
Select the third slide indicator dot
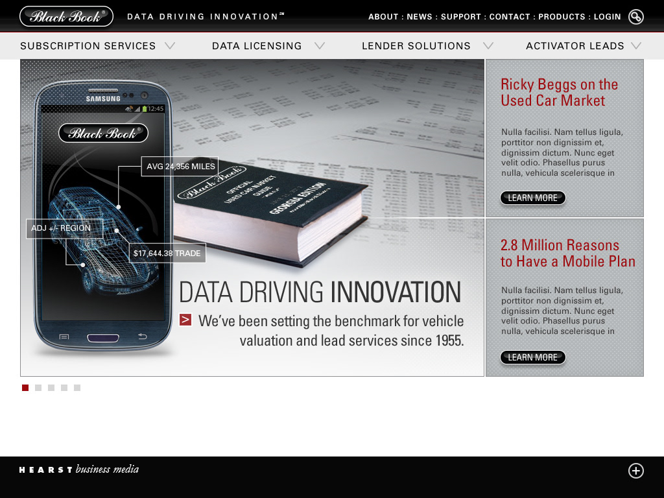click(51, 388)
